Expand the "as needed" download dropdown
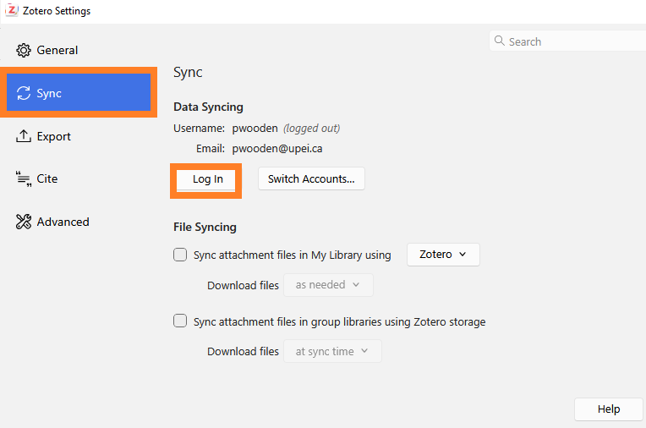 (328, 285)
